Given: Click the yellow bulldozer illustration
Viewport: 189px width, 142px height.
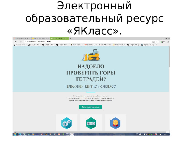Looking at the screenshot, I should click(x=91, y=55).
